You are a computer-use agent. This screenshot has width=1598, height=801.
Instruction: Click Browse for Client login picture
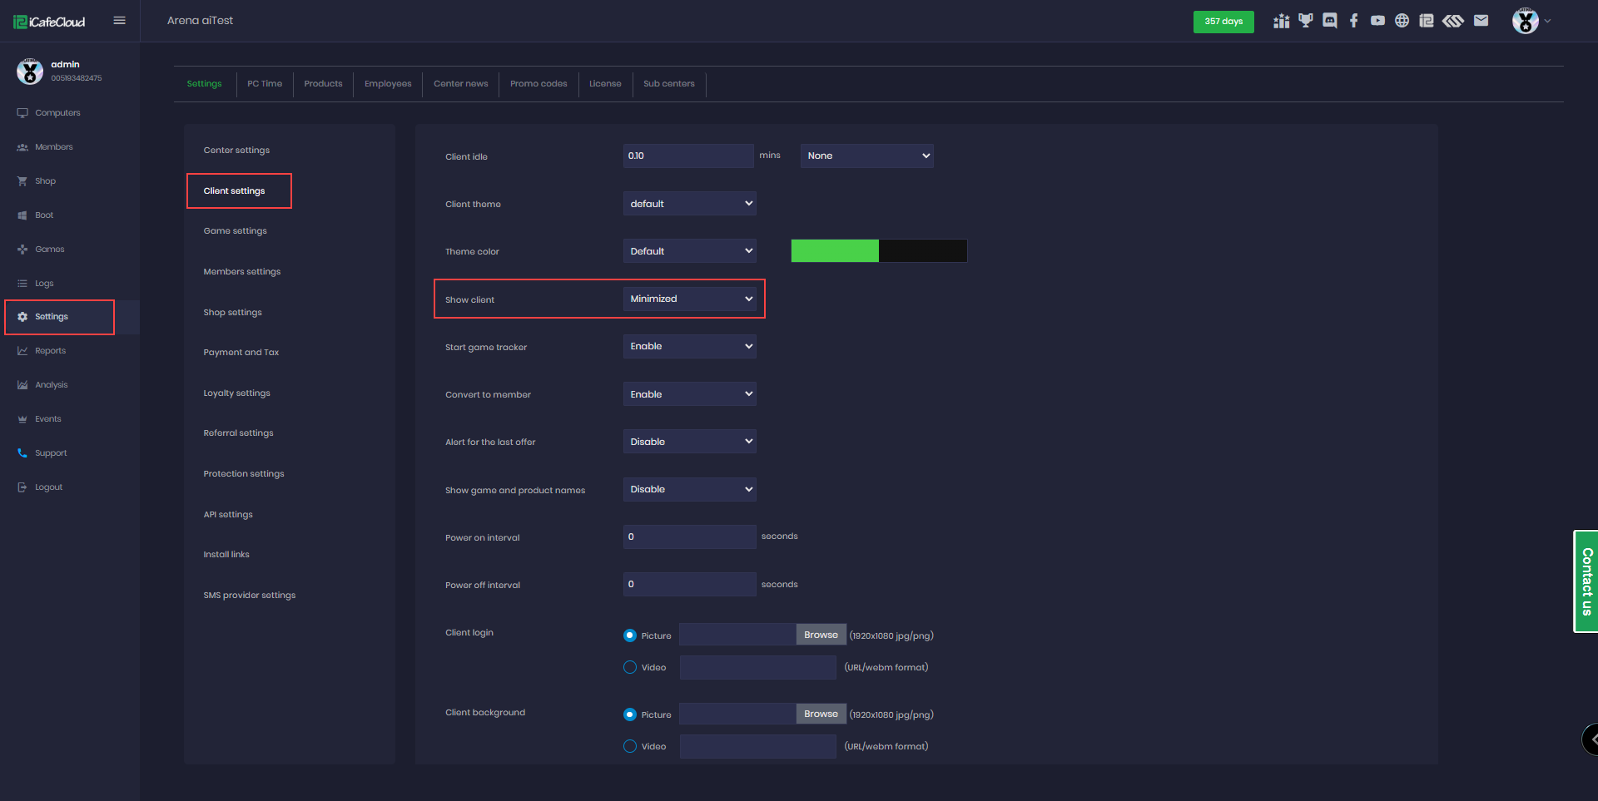[x=821, y=635]
